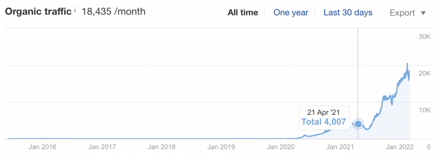Click the Export button label

(402, 13)
